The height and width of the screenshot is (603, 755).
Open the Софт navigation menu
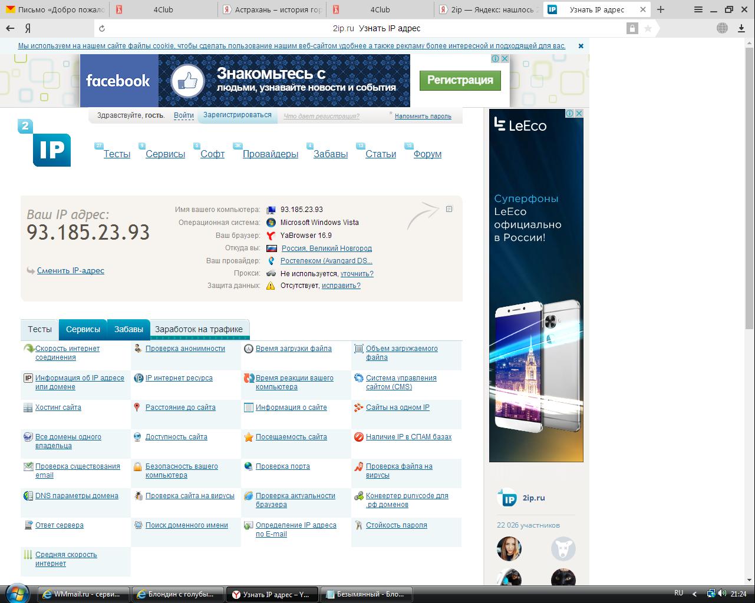[212, 154]
